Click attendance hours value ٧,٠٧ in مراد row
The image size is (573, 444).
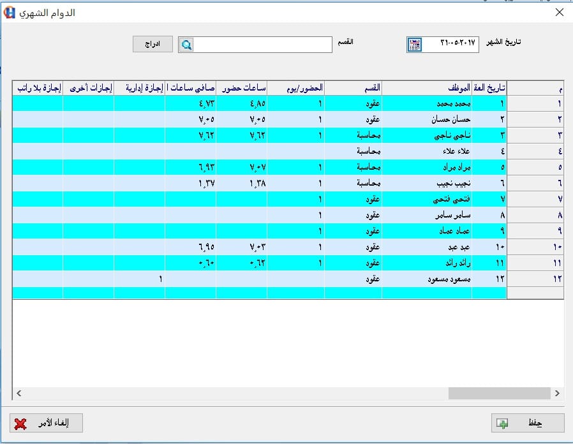[x=242, y=167]
